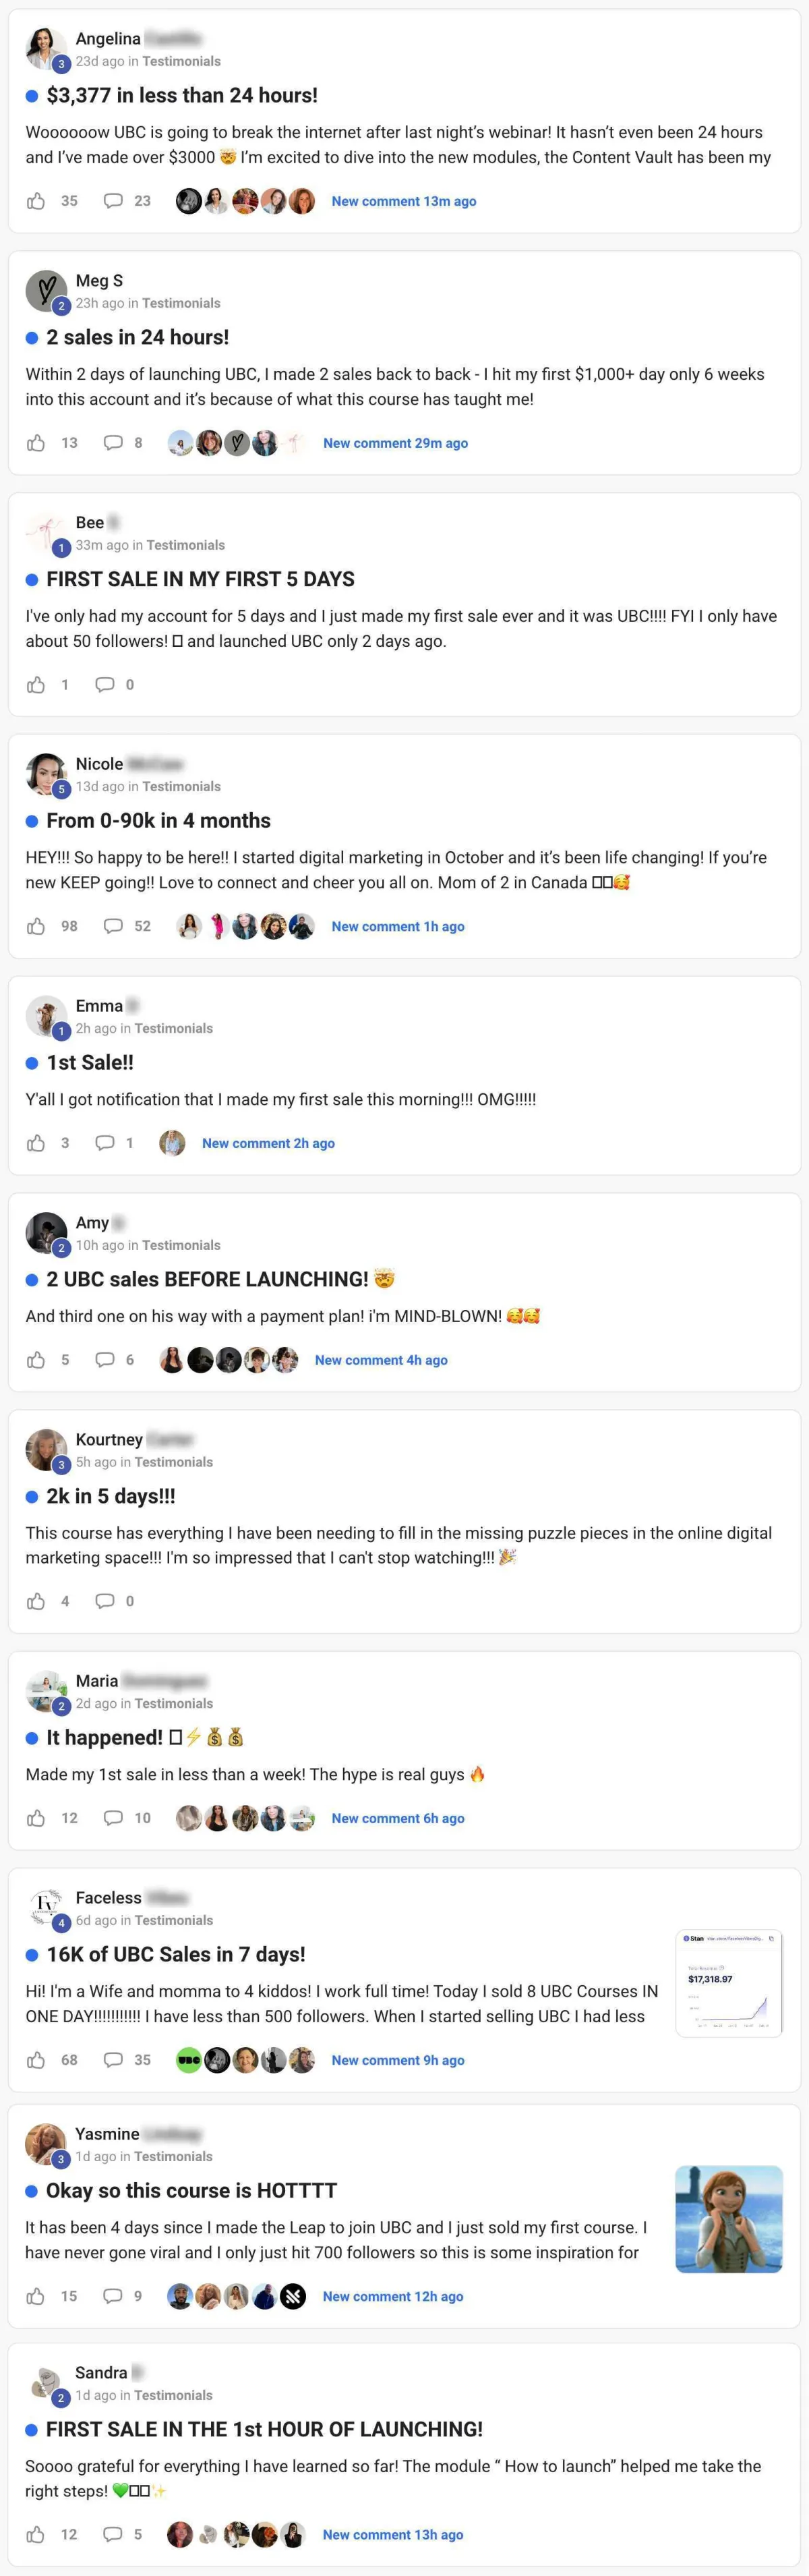The height and width of the screenshot is (2576, 809).
Task: Click Yasmine's profile picture
Action: 45,2143
